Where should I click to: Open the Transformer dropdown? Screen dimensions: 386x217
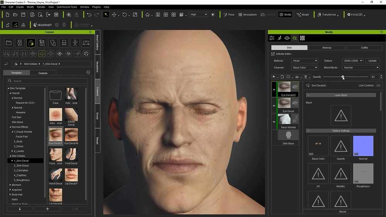click(x=328, y=15)
